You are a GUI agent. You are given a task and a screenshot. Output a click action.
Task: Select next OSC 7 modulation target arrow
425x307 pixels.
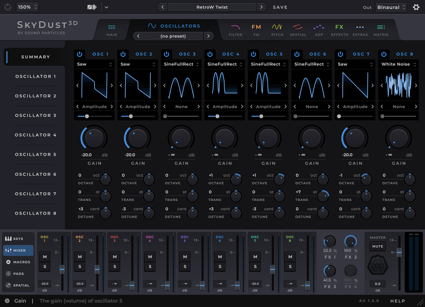click(x=372, y=107)
